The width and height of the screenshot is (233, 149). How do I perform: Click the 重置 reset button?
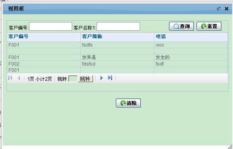pyautogui.click(x=209, y=26)
